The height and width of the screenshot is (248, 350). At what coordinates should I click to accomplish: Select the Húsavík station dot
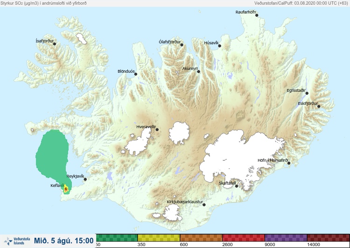(x=220, y=46)
